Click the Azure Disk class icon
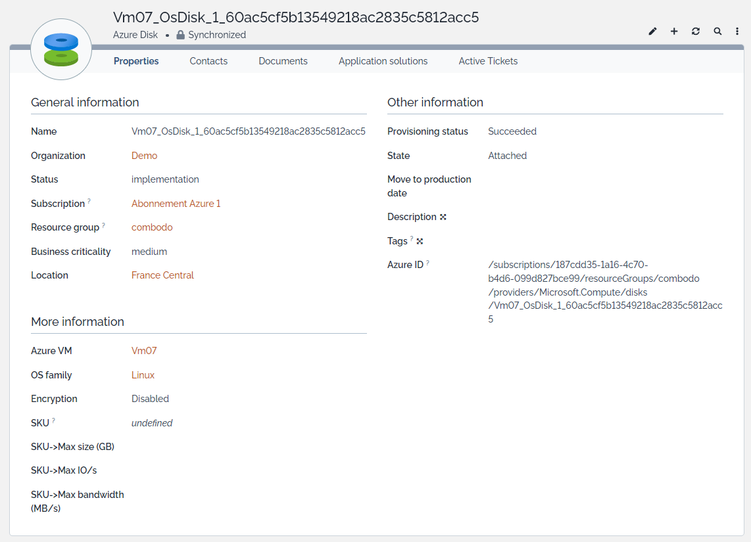This screenshot has height=542, width=751. coord(61,50)
